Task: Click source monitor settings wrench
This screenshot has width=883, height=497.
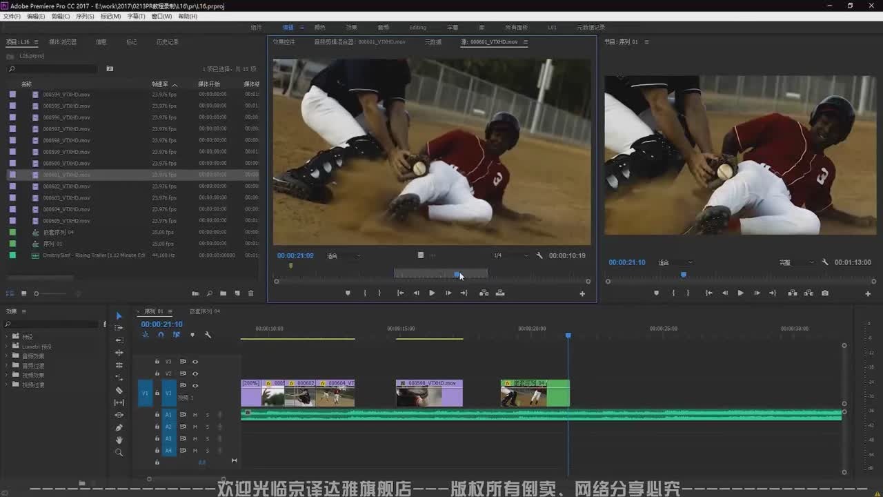Action: click(x=539, y=255)
